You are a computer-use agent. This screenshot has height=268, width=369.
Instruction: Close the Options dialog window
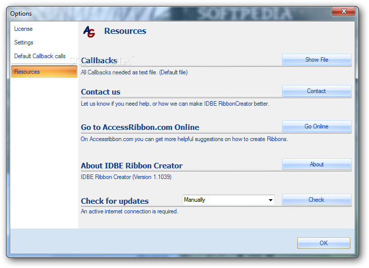point(343,11)
